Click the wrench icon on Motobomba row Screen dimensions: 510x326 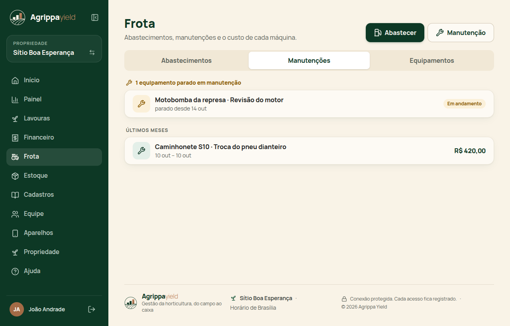tap(141, 104)
